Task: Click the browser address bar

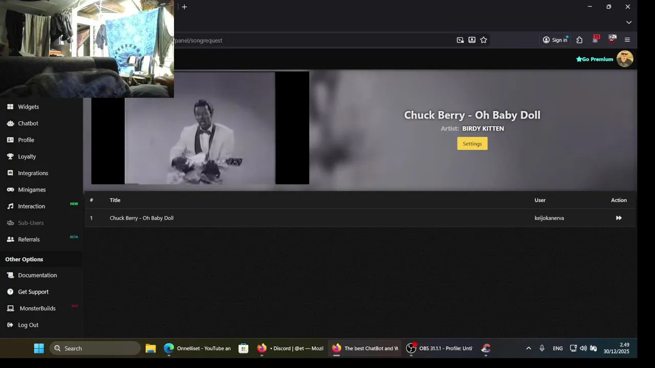Action: pos(312,40)
